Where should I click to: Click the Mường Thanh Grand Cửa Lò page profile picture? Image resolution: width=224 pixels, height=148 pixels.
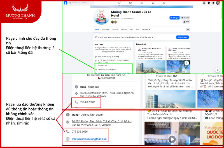[101, 17]
